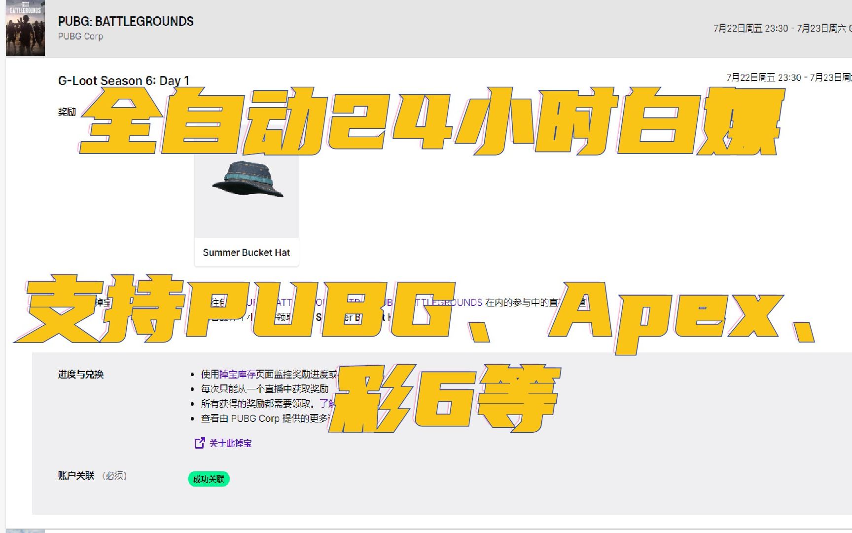Click the 进度与兑换 section label

coord(81,374)
